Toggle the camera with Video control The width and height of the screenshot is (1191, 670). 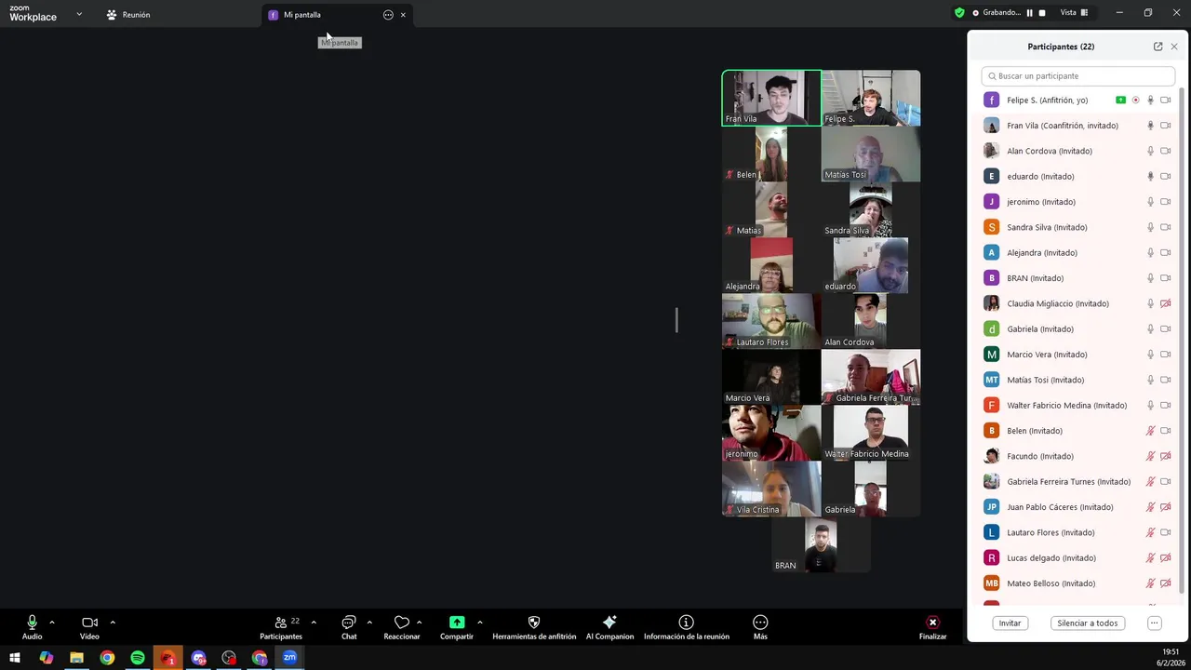pos(89,627)
